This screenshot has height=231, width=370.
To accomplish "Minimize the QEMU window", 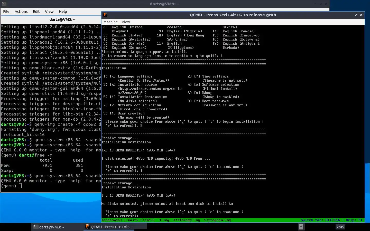I will click(x=350, y=15).
